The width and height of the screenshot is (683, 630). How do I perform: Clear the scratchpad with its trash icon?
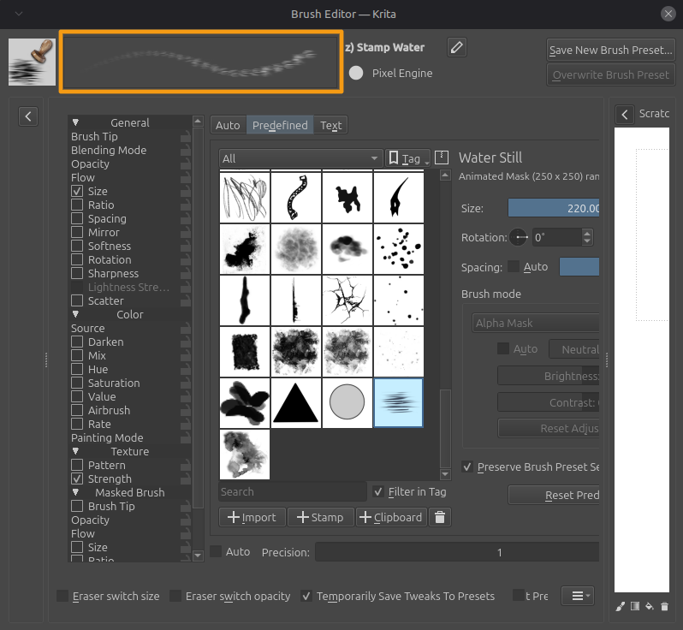[x=664, y=606]
